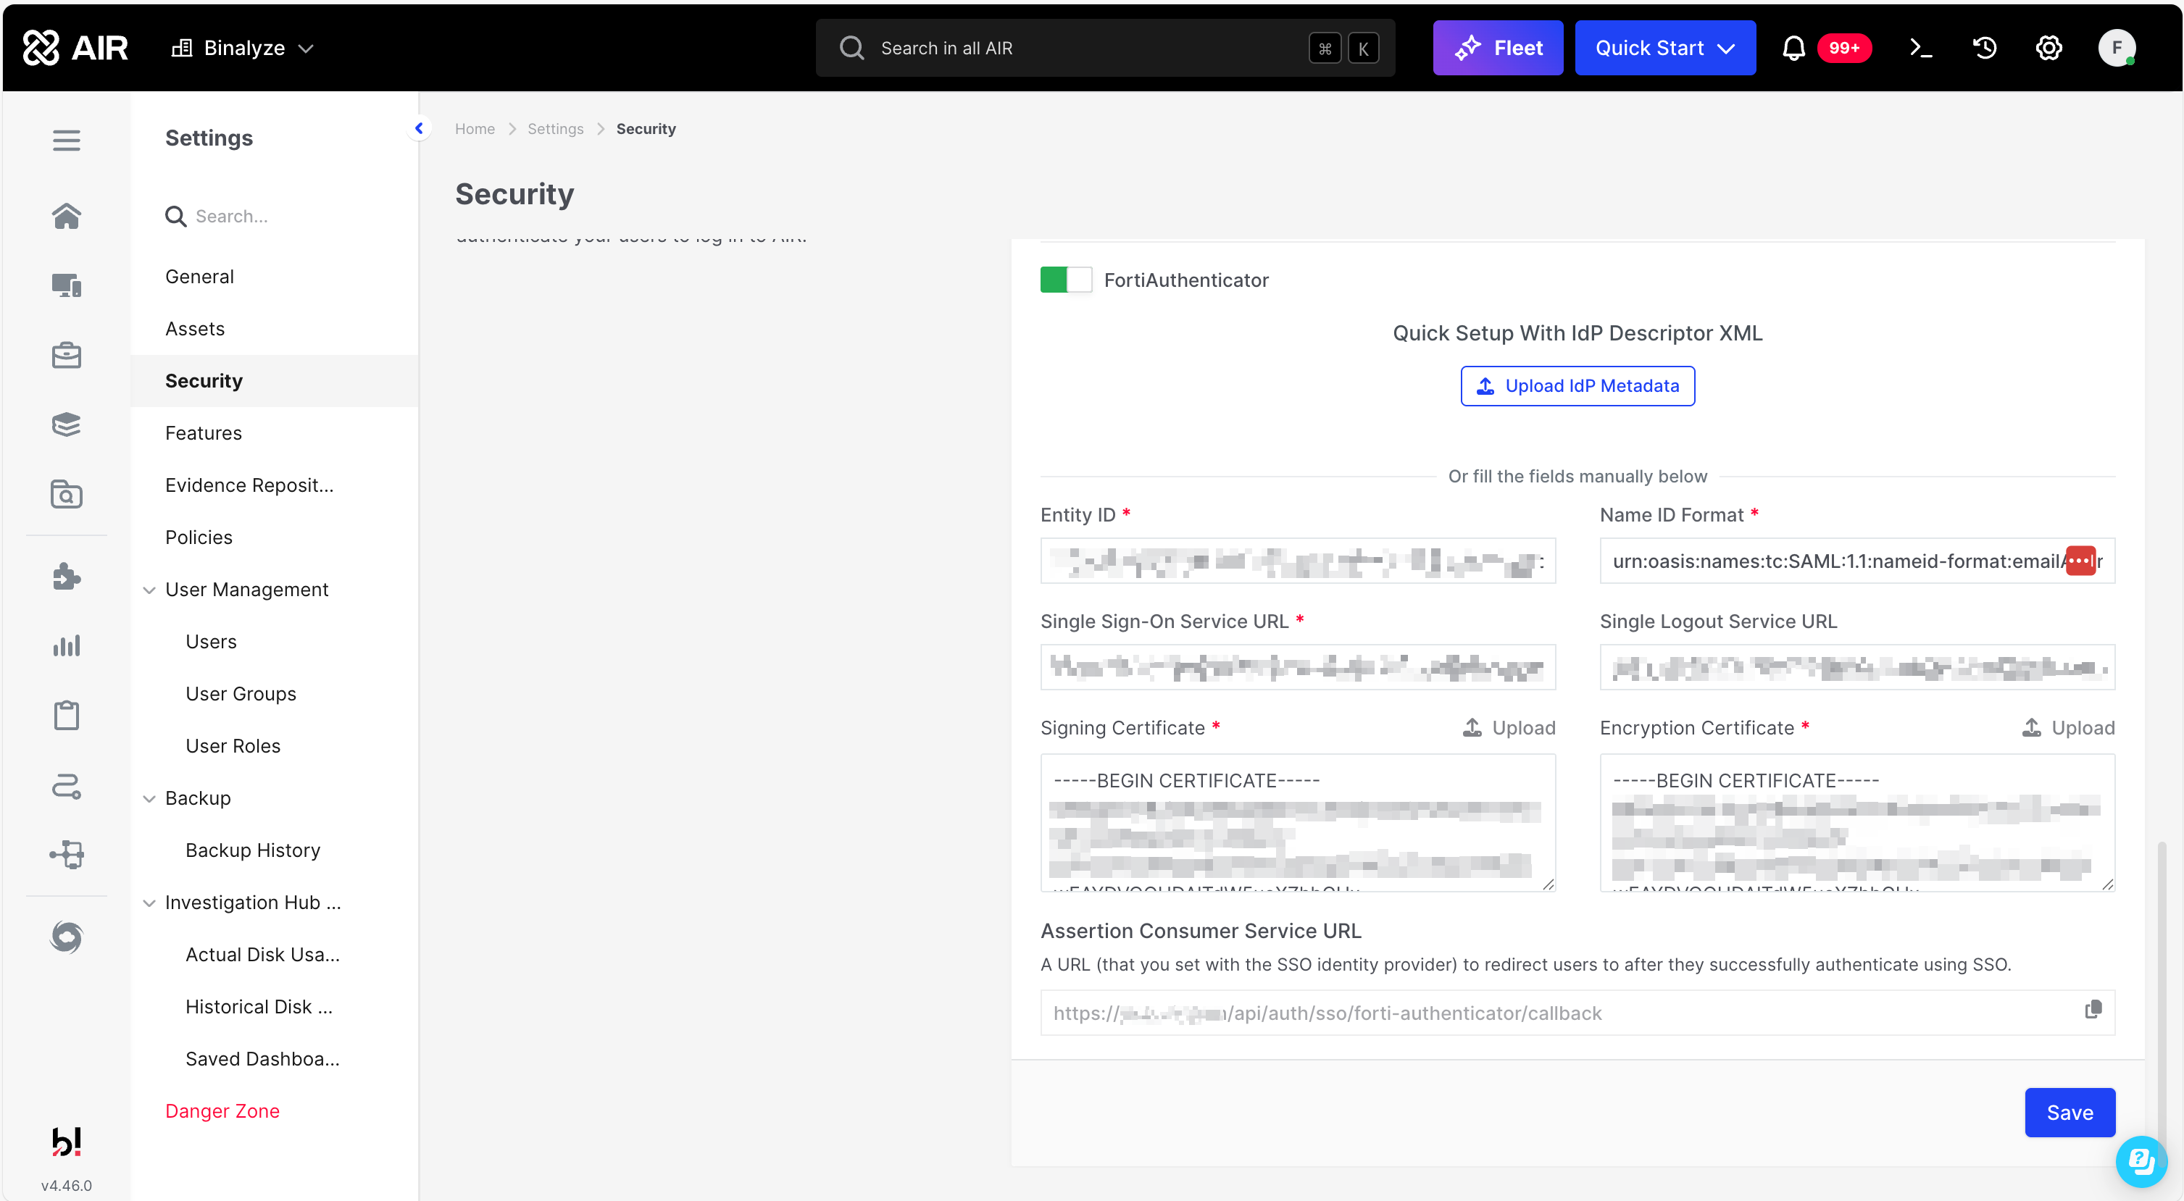Open the Danger Zone settings section

[x=222, y=1110]
